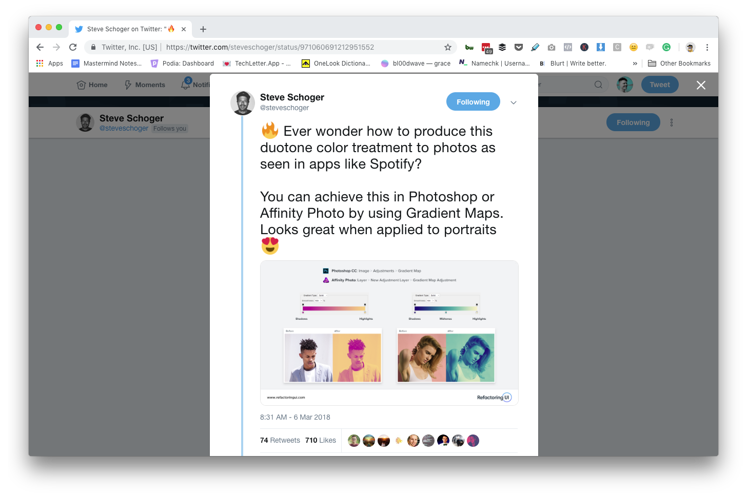
Task: Close the tweet overlay with the X
Action: coord(701,85)
